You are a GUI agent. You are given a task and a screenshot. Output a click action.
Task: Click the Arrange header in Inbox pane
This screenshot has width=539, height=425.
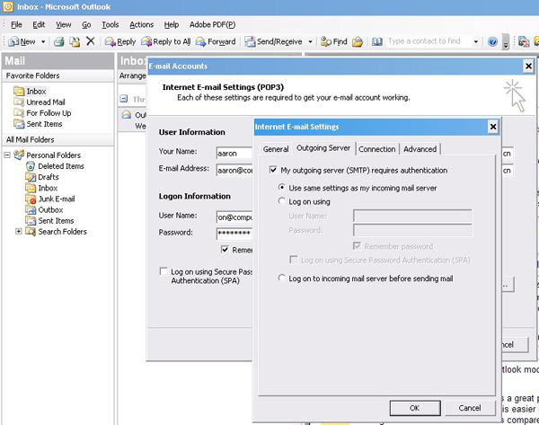click(132, 75)
